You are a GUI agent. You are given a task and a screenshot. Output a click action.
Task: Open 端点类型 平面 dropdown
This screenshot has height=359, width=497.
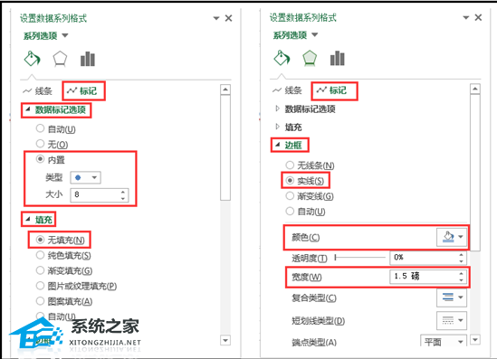pyautogui.click(x=444, y=341)
